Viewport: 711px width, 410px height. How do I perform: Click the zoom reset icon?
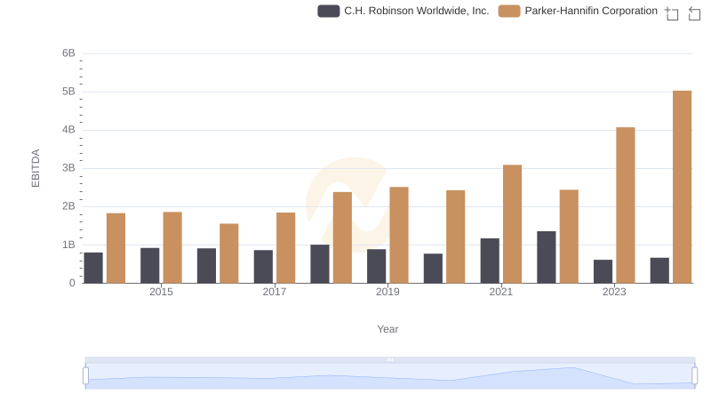694,13
